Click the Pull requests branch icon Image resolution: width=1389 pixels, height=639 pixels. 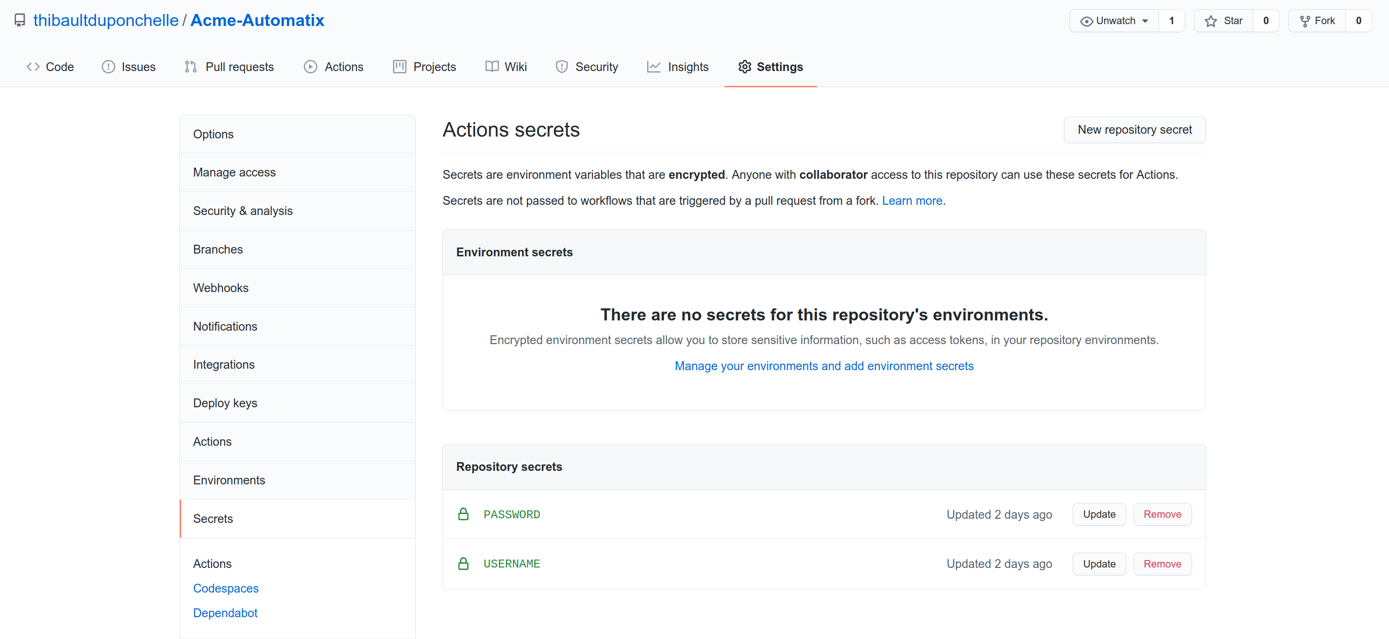(x=191, y=67)
